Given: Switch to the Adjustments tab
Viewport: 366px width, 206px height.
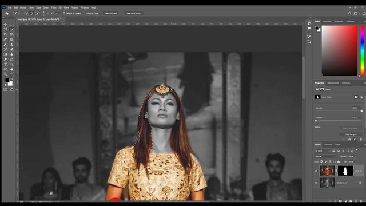Looking at the screenshot, I should 333,83.
